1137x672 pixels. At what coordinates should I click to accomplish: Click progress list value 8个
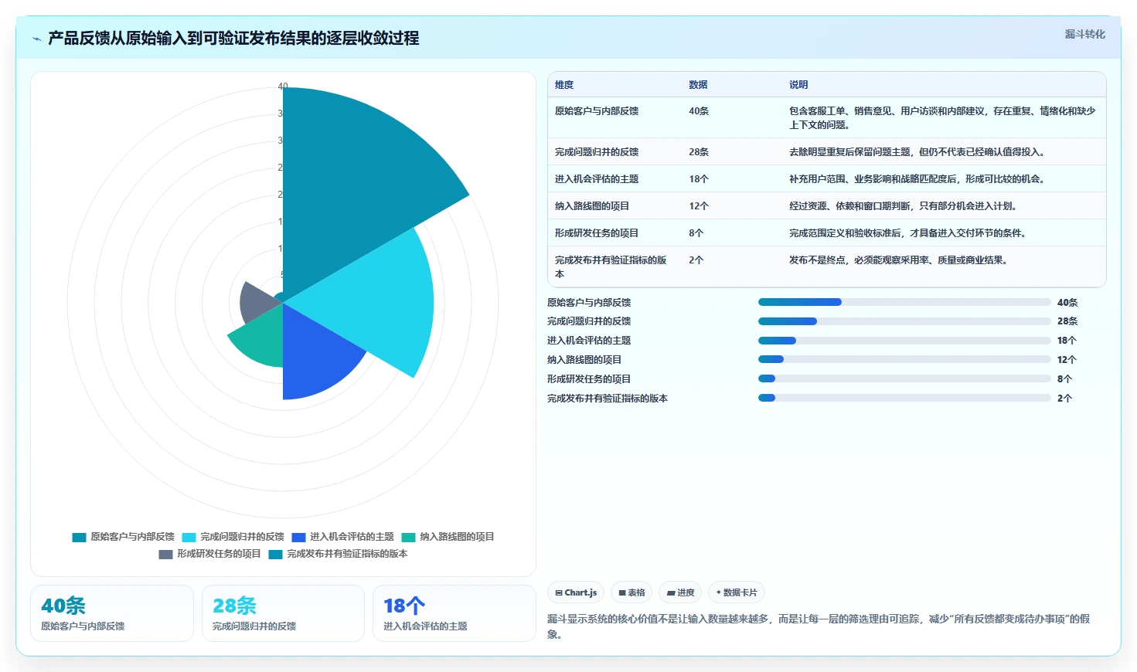point(1064,378)
